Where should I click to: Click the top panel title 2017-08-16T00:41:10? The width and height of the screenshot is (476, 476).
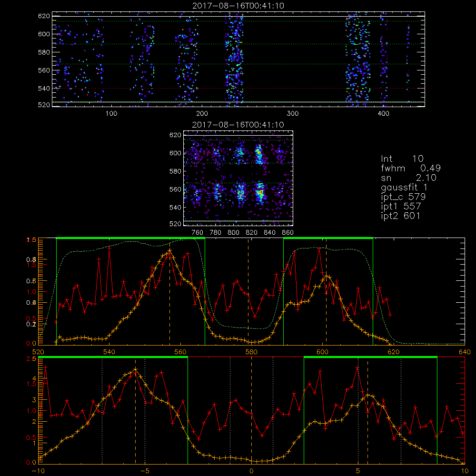pos(238,6)
